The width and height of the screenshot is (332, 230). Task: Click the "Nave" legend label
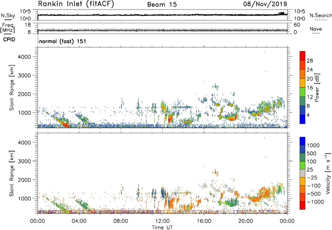point(316,29)
